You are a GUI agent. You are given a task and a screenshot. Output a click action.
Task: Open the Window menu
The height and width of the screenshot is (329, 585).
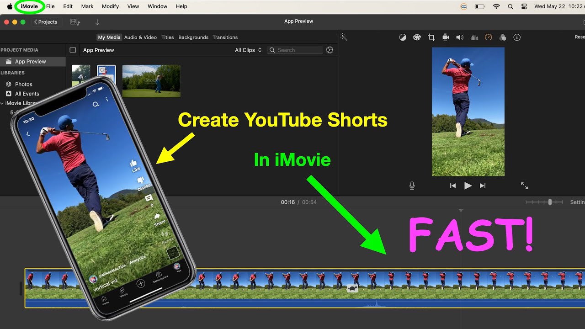pyautogui.click(x=158, y=6)
